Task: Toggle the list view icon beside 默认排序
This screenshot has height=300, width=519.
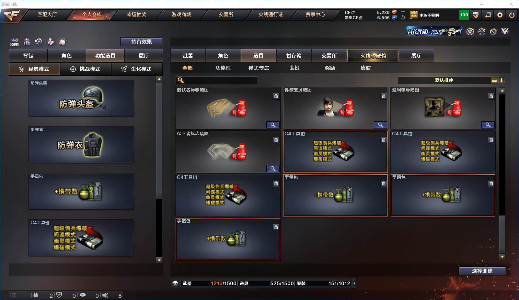Action: tap(494, 80)
